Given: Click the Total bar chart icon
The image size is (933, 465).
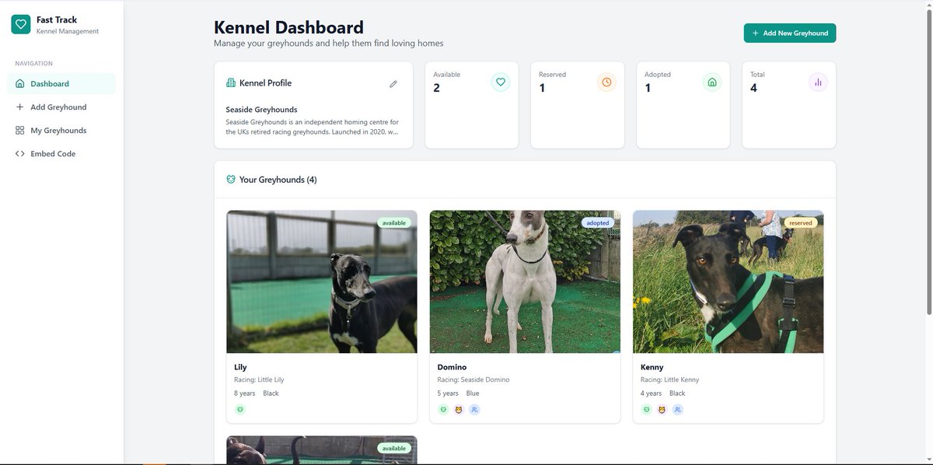Looking at the screenshot, I should coord(818,82).
